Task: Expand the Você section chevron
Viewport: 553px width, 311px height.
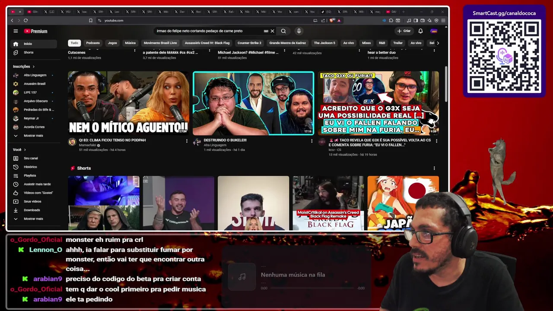Action: click(x=25, y=149)
